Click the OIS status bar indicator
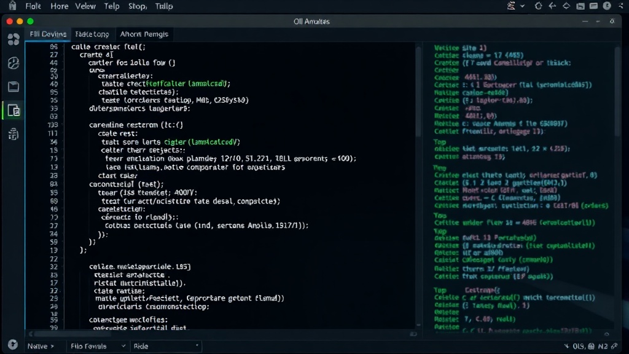This screenshot has width=629, height=354. [579, 346]
